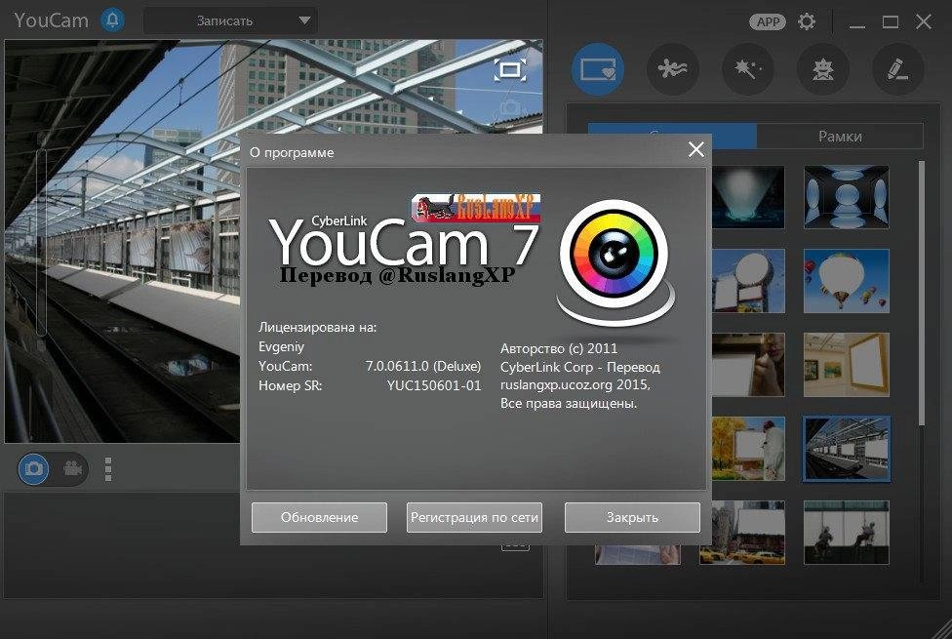Select the magic wand filters icon
The width and height of the screenshot is (952, 639).
coord(748,69)
